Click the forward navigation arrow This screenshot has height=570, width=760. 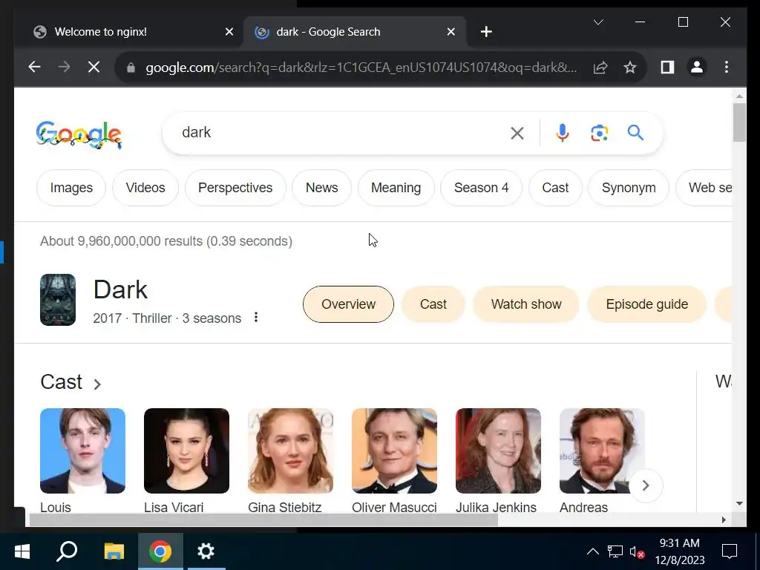(64, 67)
